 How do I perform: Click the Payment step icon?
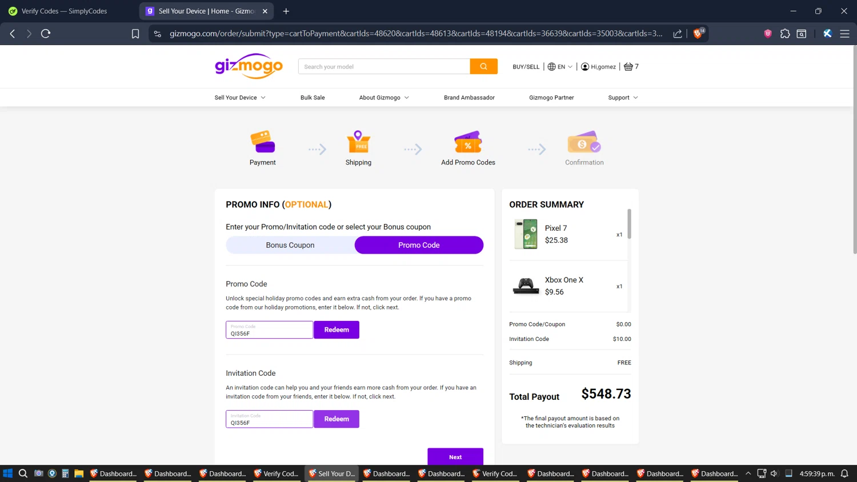pos(263,142)
